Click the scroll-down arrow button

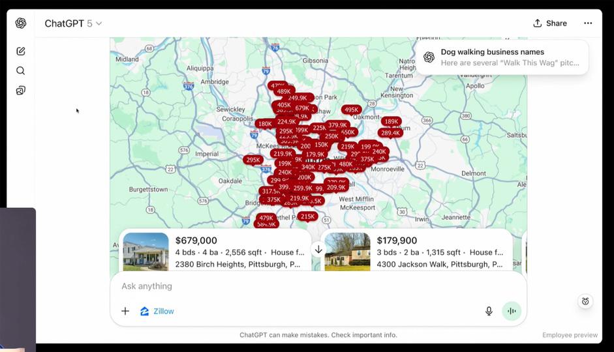318,250
